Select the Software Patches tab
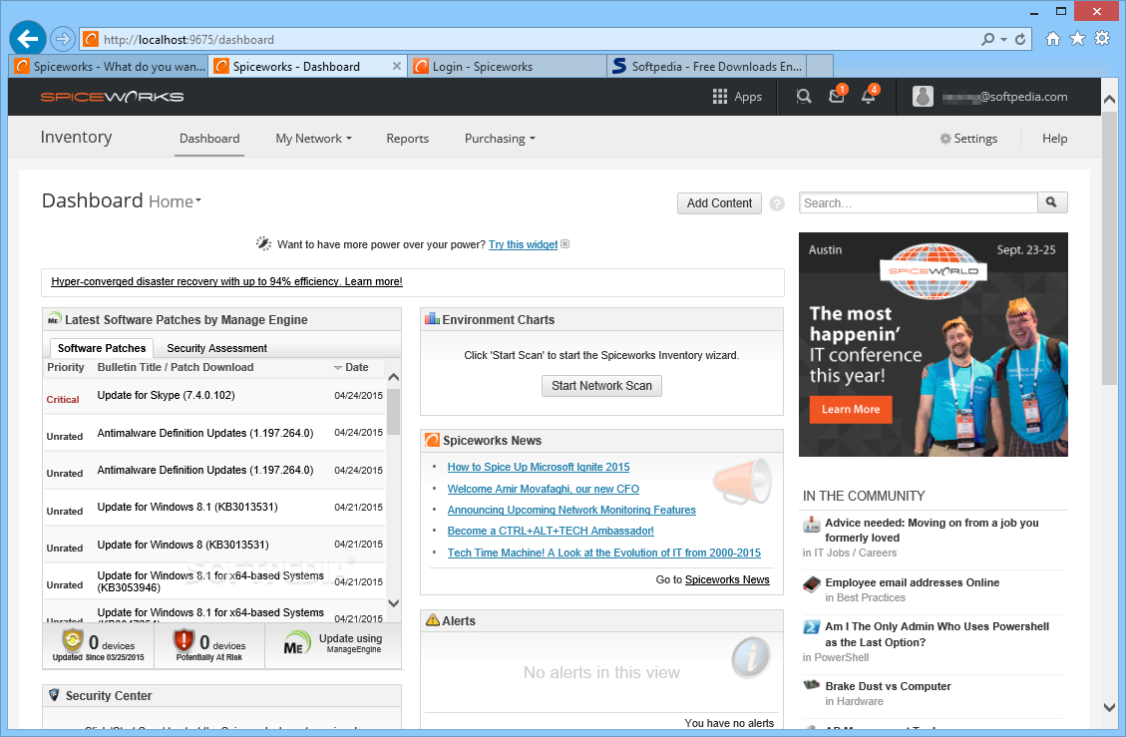Image resolution: width=1126 pixels, height=737 pixels. 102,348
